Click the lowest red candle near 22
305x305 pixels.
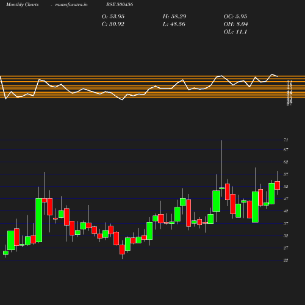pyautogui.click(x=122, y=249)
